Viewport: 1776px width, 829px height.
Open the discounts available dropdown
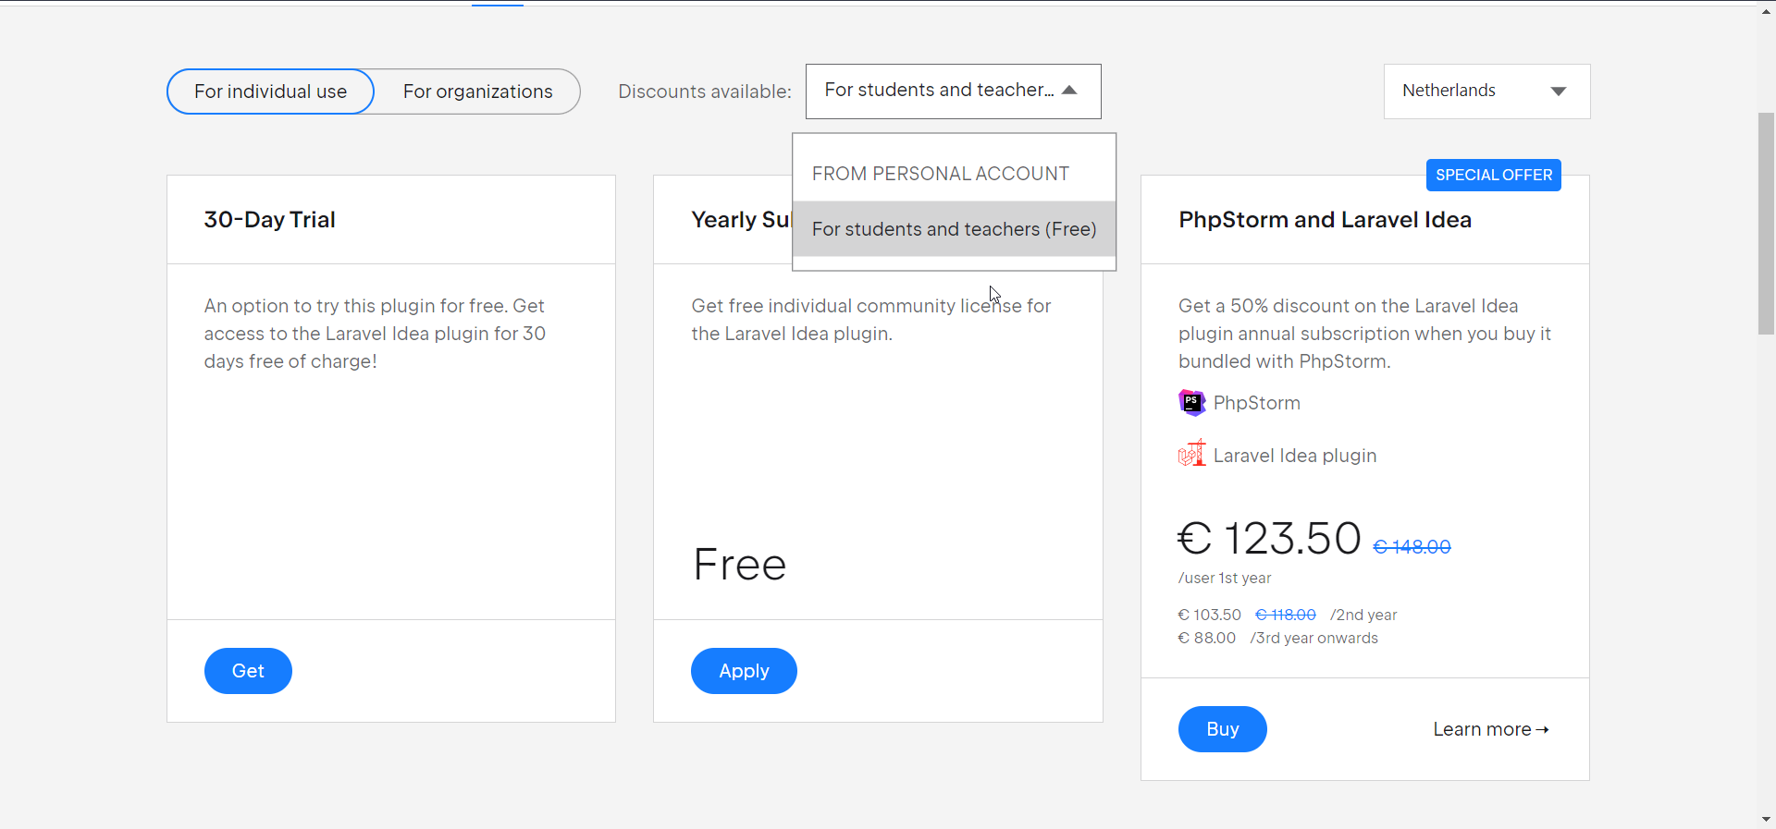953,91
